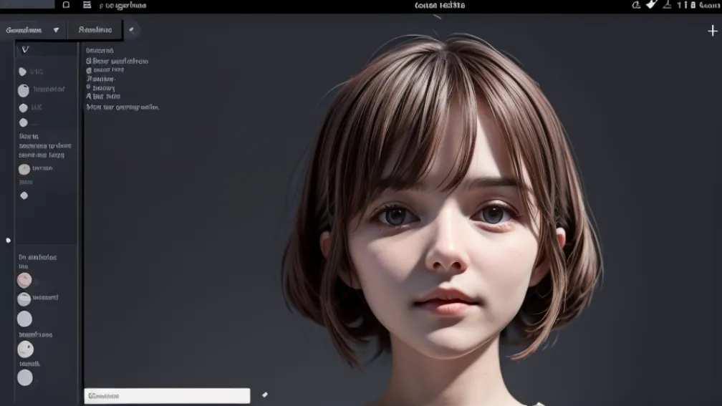The height and width of the screenshot is (406, 722).
Task: Select the beige round swatch above the diamond icon
Action: pyautogui.click(x=24, y=170)
